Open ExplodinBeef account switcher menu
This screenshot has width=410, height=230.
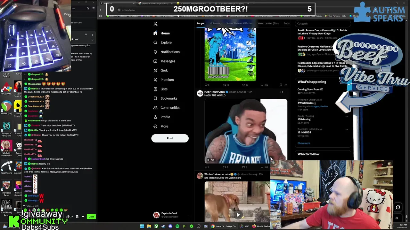(172, 215)
